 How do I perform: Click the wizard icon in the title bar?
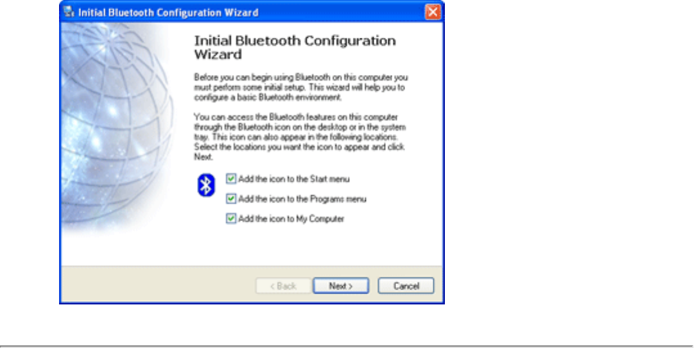(69, 12)
